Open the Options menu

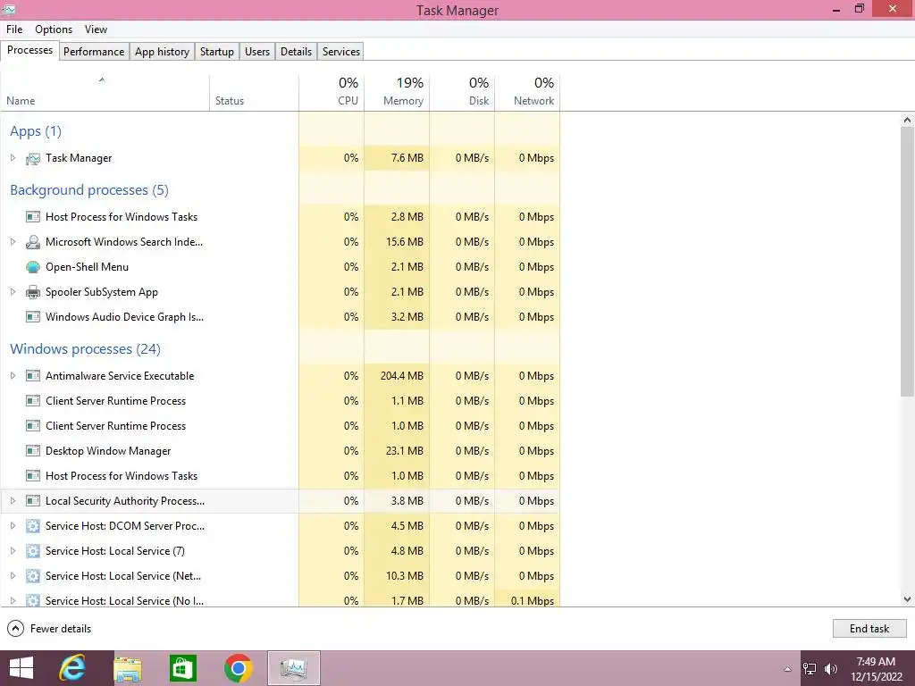tap(54, 29)
